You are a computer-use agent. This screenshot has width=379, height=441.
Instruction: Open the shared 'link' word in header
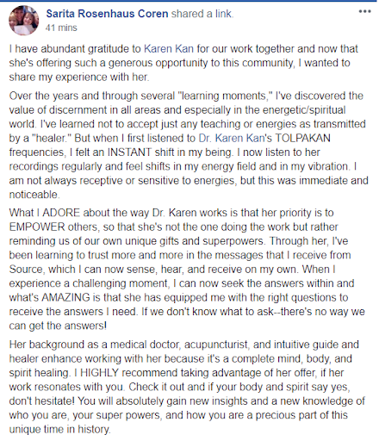tap(223, 14)
